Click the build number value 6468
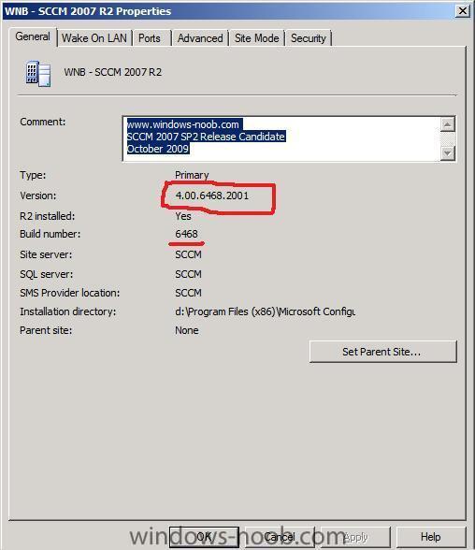This screenshot has height=550, width=475. (x=186, y=234)
